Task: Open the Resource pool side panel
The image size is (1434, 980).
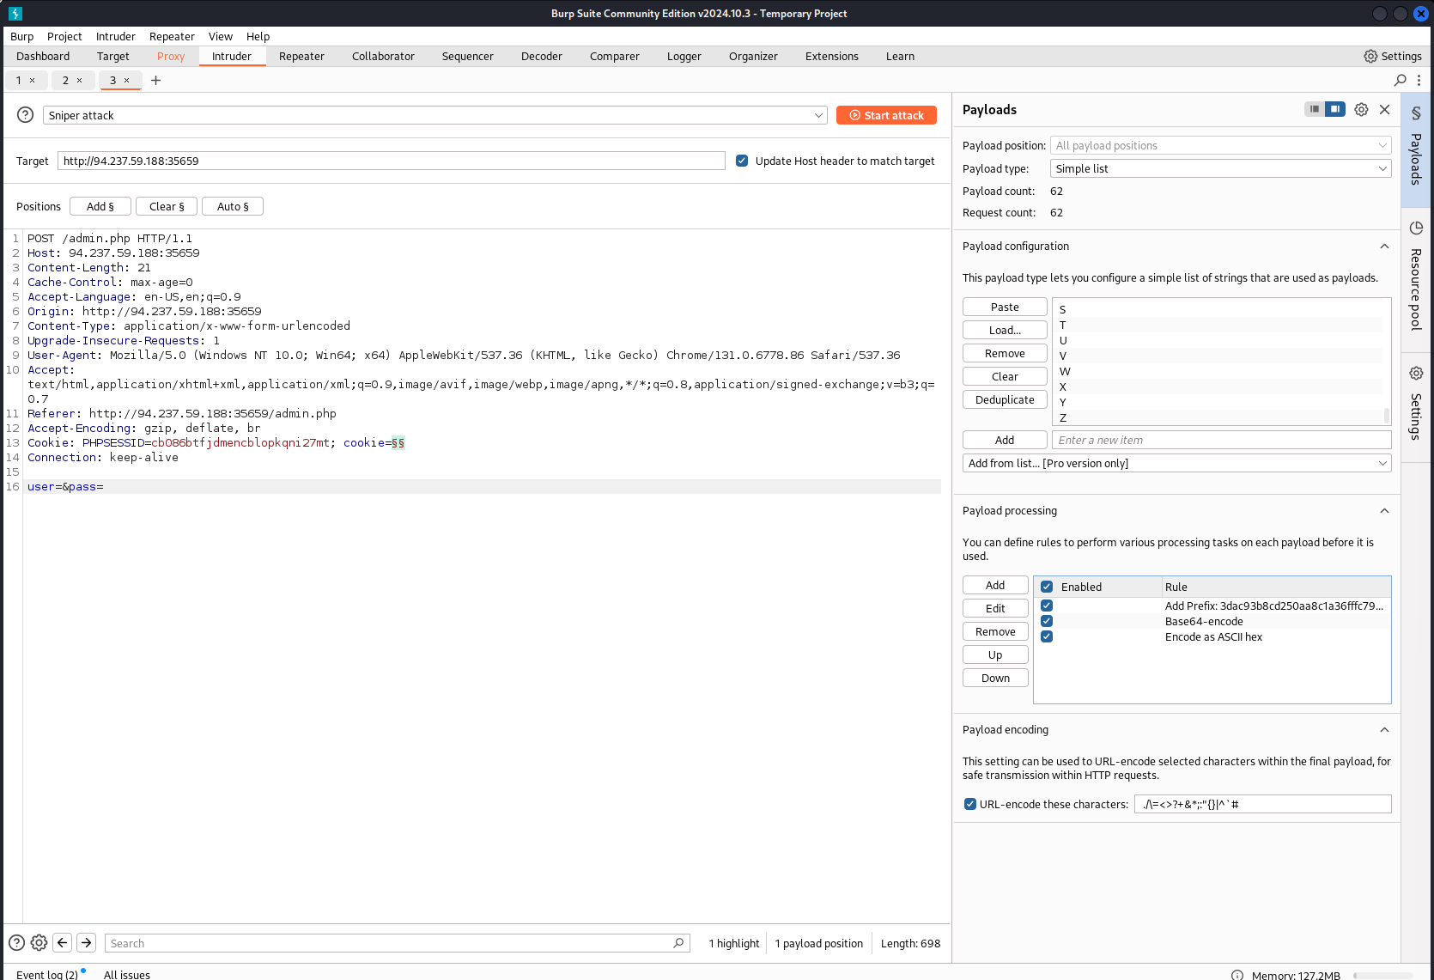Action: point(1416,277)
